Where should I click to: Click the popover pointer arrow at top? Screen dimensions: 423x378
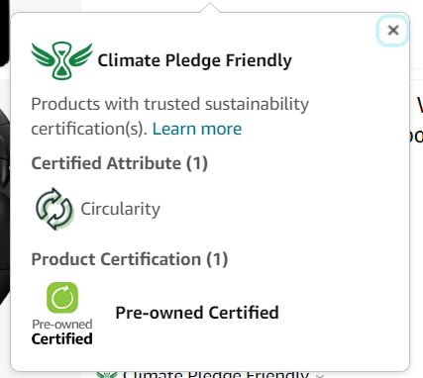pyautogui.click(x=210, y=8)
